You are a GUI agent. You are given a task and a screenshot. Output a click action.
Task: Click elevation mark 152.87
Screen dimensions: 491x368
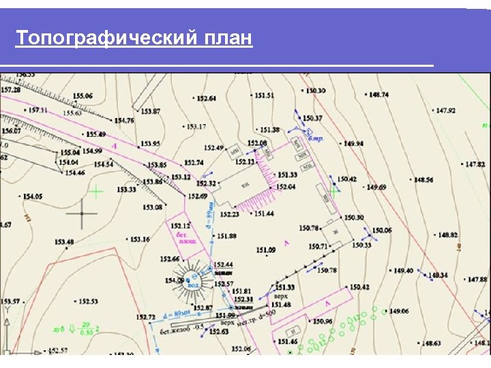[x=203, y=308]
